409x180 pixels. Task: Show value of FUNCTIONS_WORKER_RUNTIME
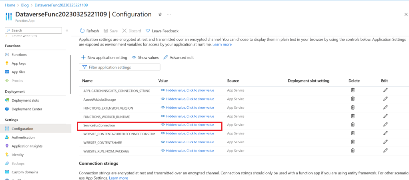click(x=187, y=116)
